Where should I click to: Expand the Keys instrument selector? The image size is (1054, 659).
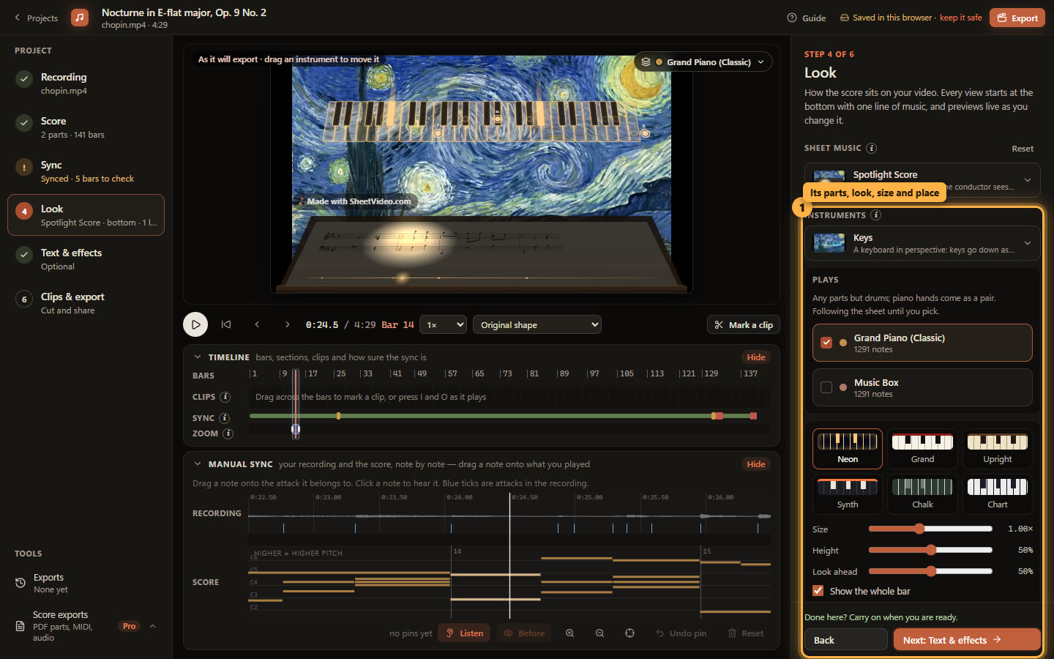(x=922, y=243)
